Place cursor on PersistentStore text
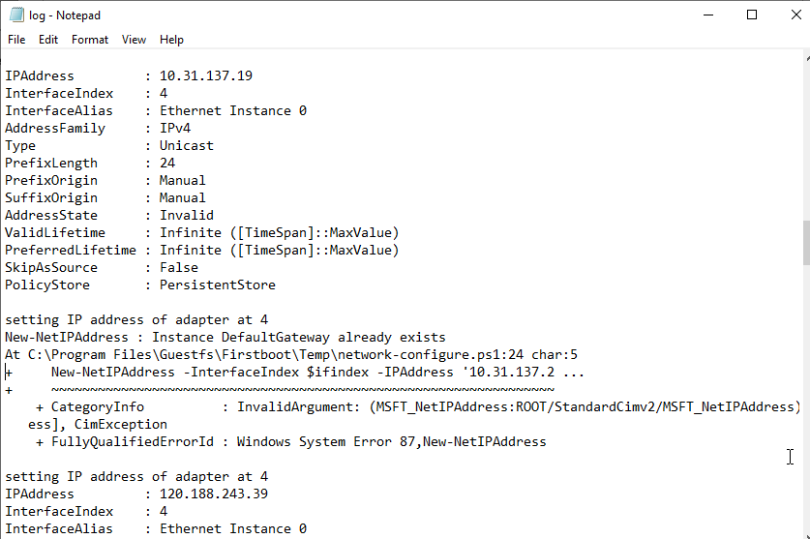The image size is (810, 539). click(x=217, y=284)
